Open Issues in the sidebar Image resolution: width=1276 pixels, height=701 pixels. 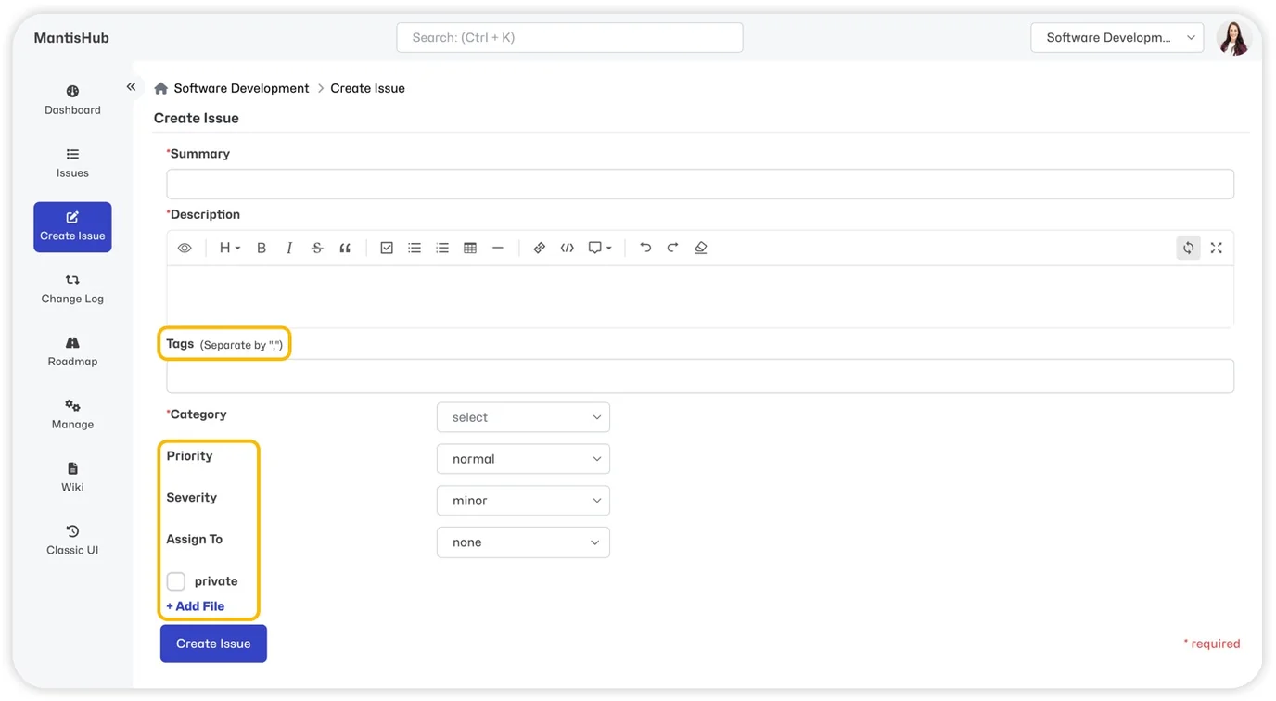[72, 163]
